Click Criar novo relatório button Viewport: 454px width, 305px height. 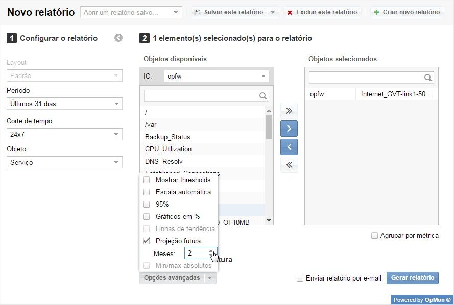407,12
